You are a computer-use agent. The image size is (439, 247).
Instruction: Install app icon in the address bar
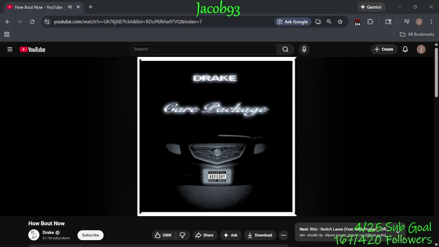tap(318, 22)
